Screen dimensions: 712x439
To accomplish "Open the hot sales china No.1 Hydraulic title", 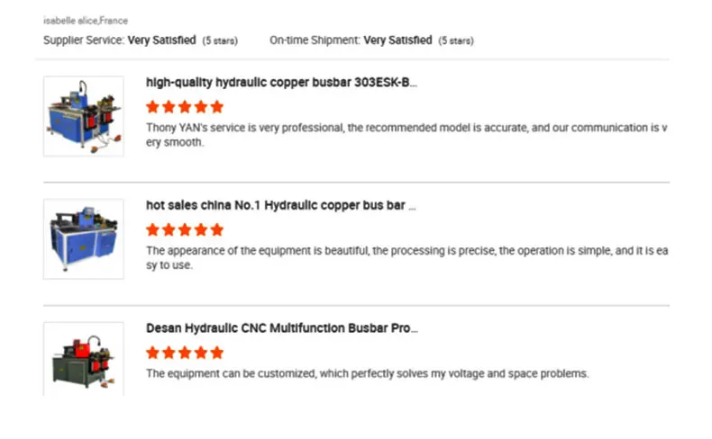I will pyautogui.click(x=280, y=205).
